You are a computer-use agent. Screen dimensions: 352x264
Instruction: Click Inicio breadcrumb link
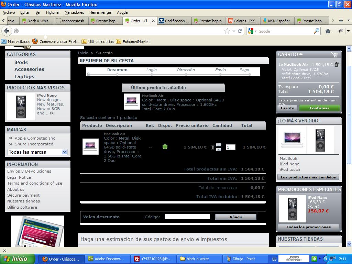pos(83,53)
